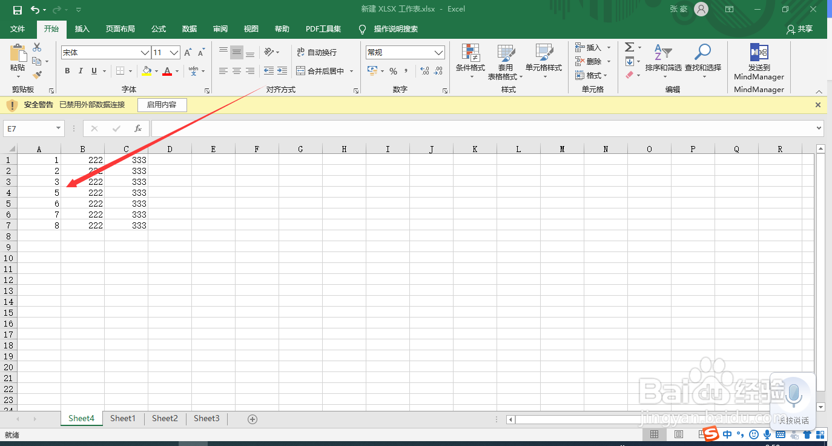
Task: Switch to the 数据 (Data) ribbon tab
Action: tap(190, 29)
